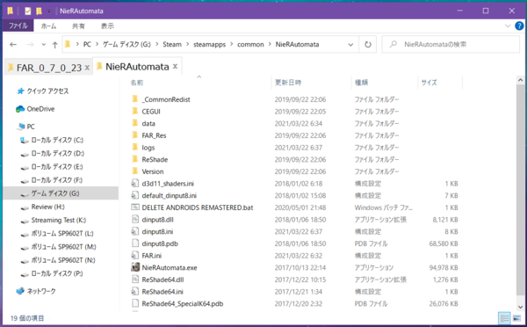Click ゲーム ディスク (G:) in address path
This screenshot has width=527, height=327.
click(x=126, y=45)
